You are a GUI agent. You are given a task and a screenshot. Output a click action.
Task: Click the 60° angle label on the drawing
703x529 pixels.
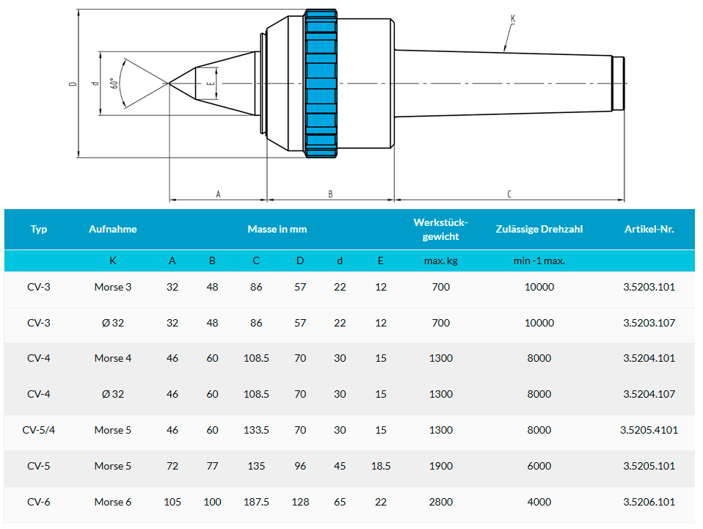pos(114,84)
